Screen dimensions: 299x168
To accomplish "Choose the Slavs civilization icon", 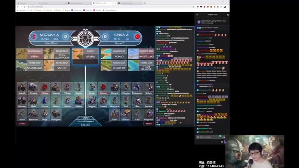I will 137,102.
